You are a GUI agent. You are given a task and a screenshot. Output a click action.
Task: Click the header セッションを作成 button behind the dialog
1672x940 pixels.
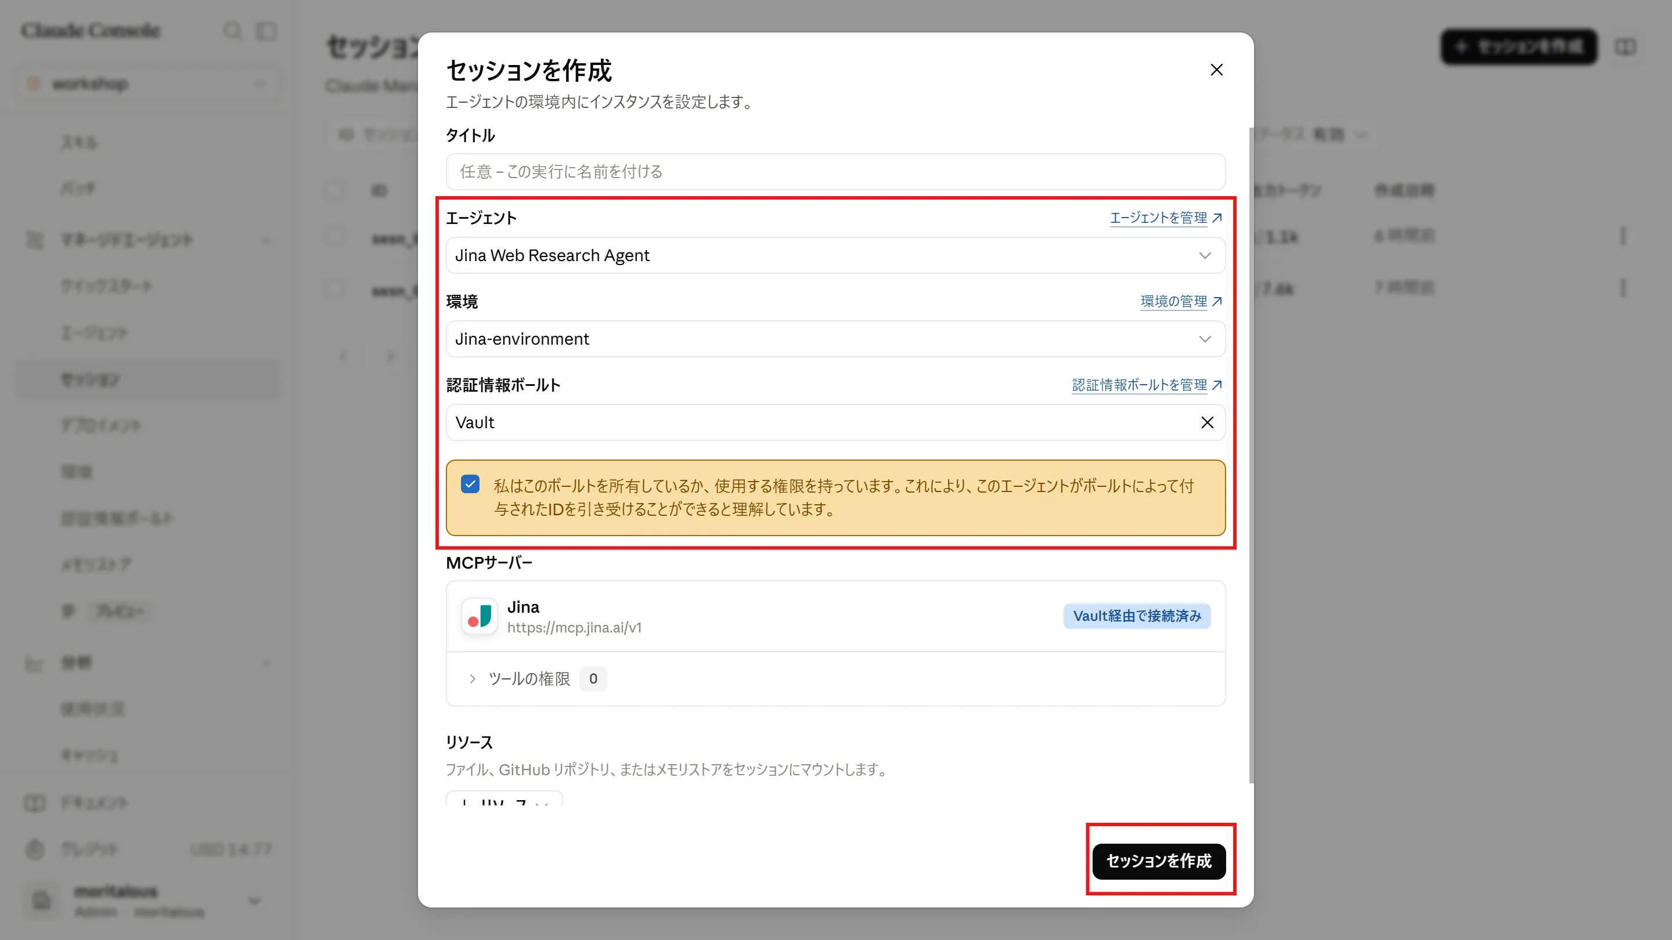pyautogui.click(x=1519, y=46)
